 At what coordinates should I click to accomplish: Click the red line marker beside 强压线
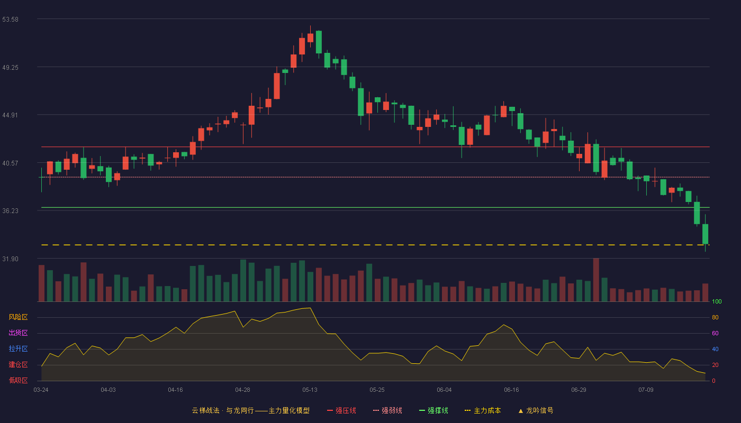(330, 410)
